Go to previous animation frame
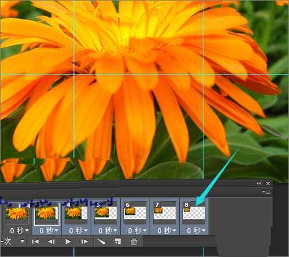289x257 pixels. pos(51,241)
